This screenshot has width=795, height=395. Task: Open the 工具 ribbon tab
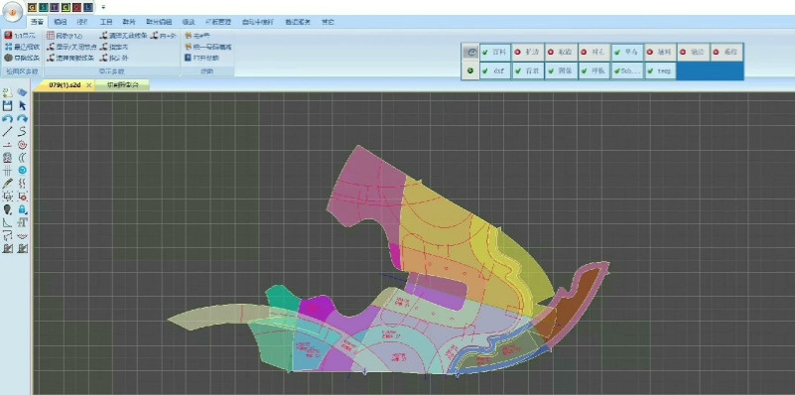click(105, 22)
